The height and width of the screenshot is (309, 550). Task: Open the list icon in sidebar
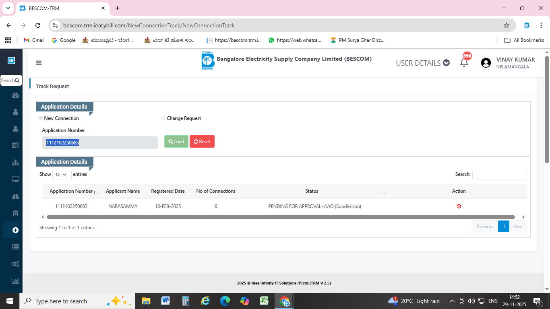(x=15, y=247)
